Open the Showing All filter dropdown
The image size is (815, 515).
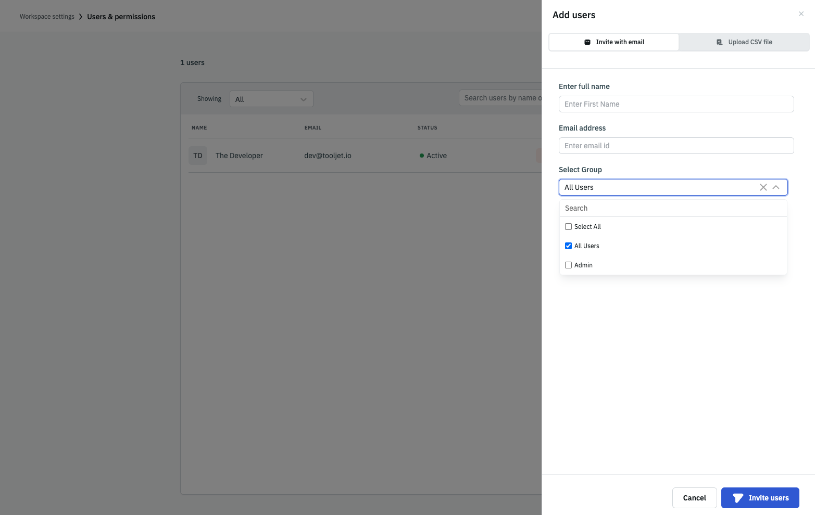[x=271, y=99]
